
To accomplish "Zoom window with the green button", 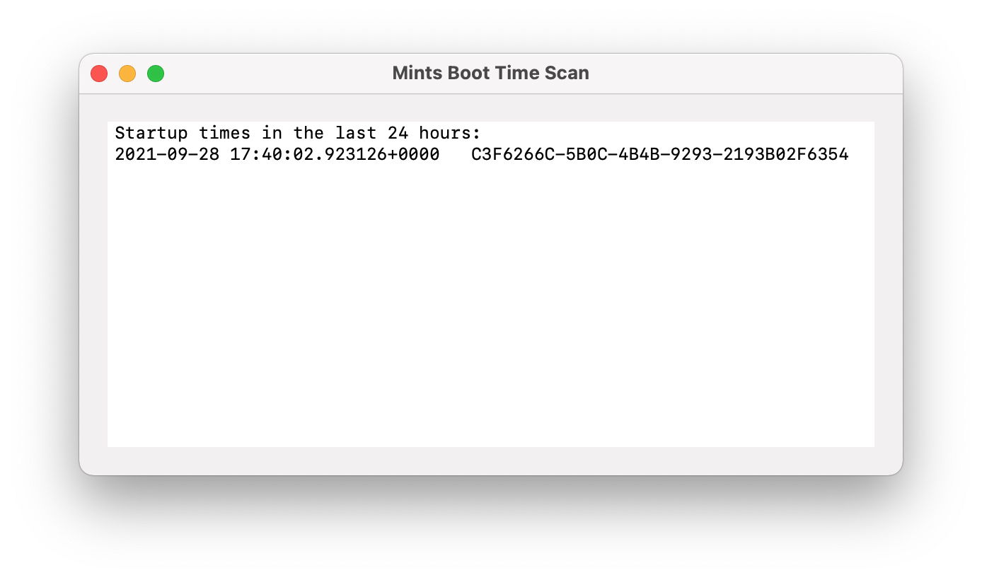I will point(156,74).
